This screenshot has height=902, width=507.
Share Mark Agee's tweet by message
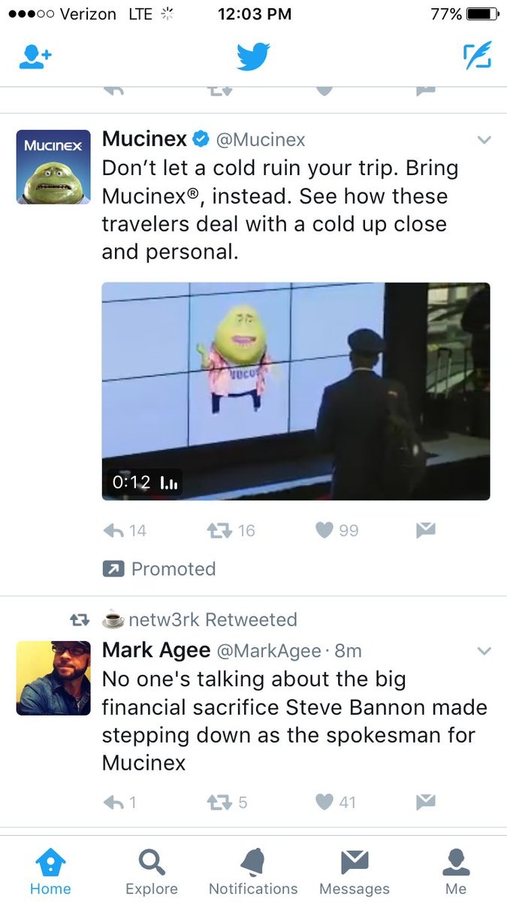coord(426,802)
